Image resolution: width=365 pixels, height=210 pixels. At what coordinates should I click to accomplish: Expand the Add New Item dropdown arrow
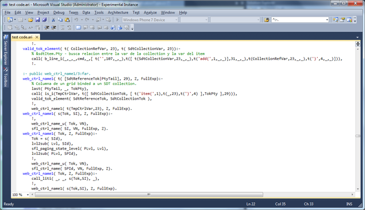(x=25, y=20)
